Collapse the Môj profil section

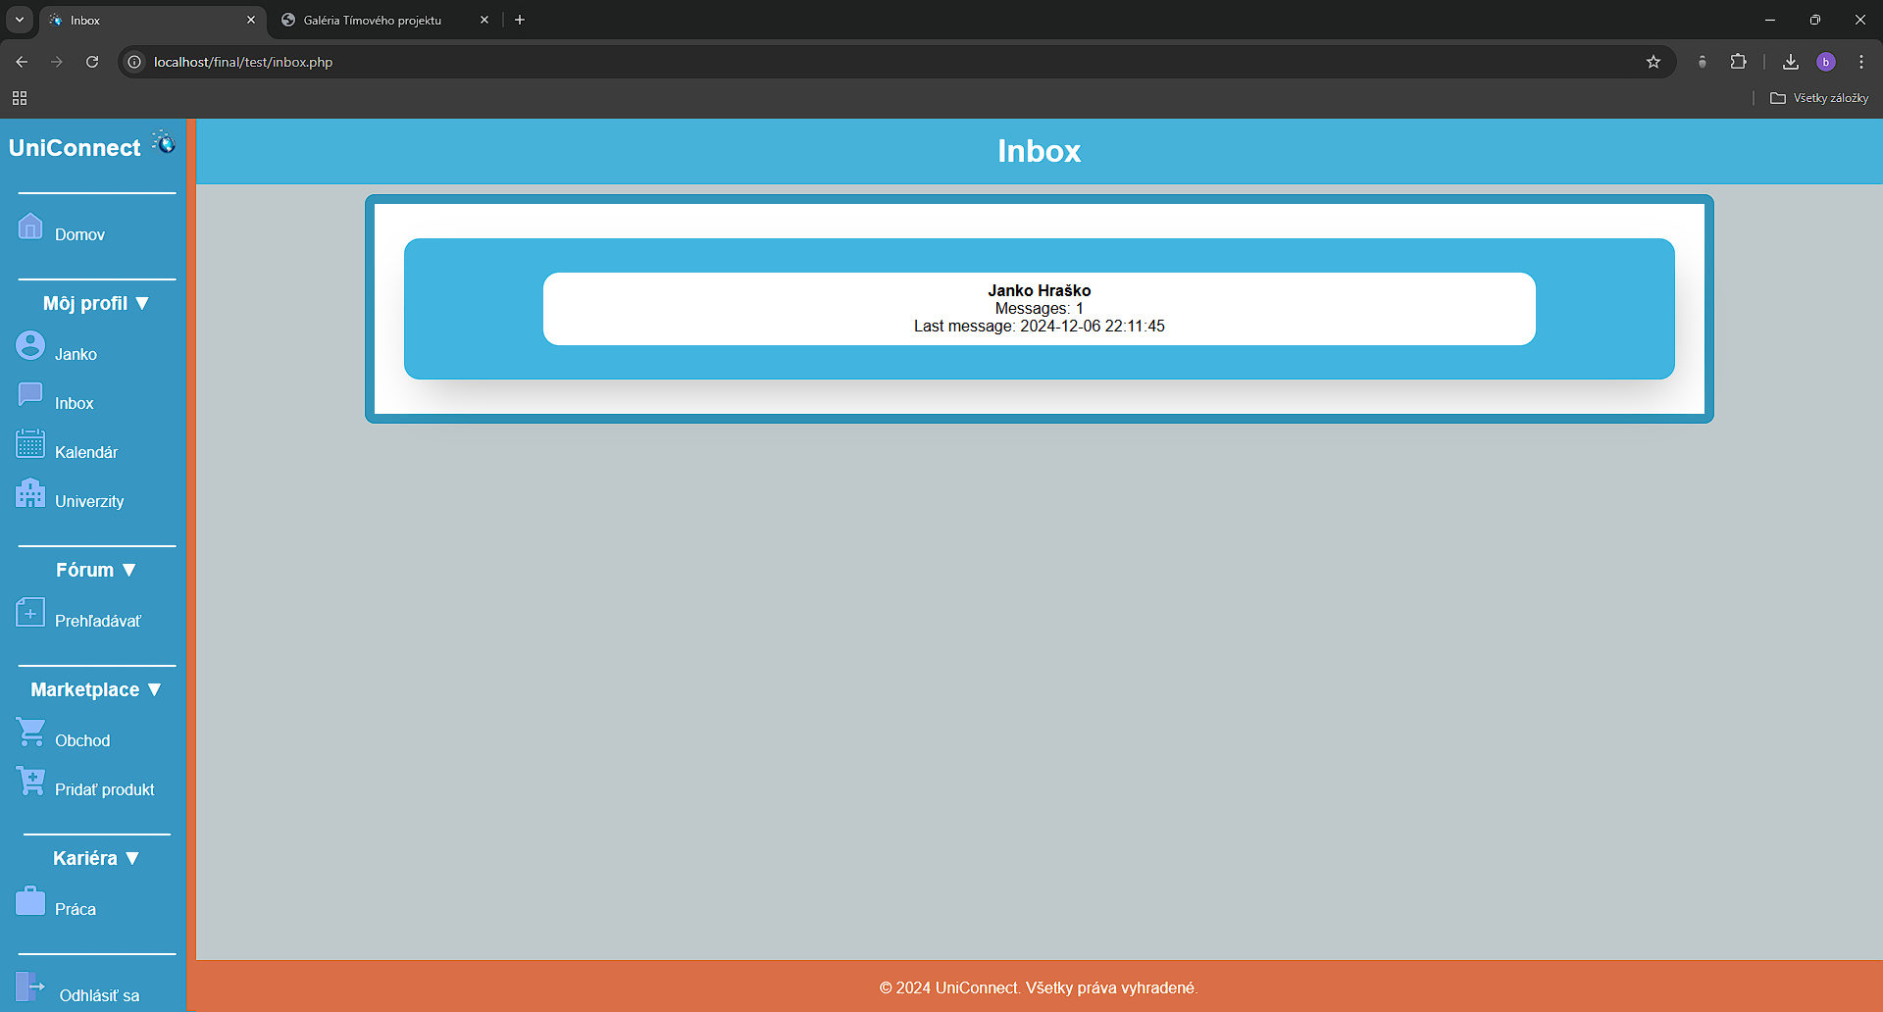click(96, 303)
